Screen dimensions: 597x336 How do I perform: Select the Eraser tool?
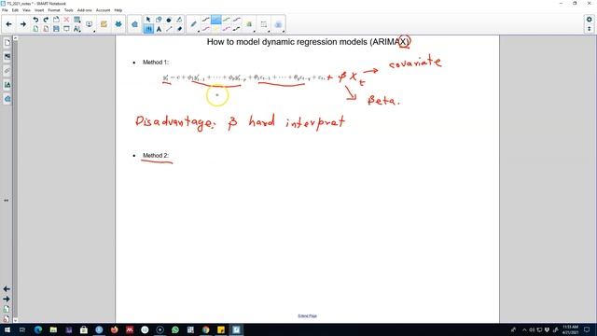(179, 29)
